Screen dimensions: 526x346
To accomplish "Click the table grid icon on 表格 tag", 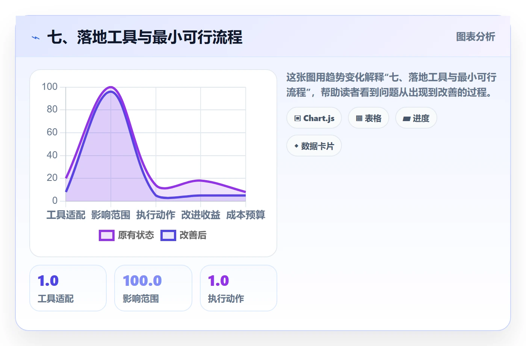I will [x=359, y=118].
